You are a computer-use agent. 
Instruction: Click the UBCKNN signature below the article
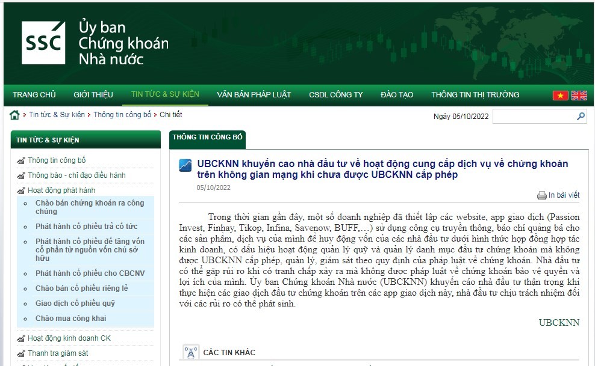[x=559, y=323]
